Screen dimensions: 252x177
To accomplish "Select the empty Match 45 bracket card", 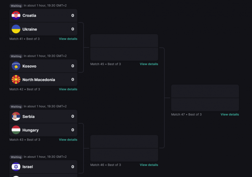I will pyautogui.click(x=124, y=48).
